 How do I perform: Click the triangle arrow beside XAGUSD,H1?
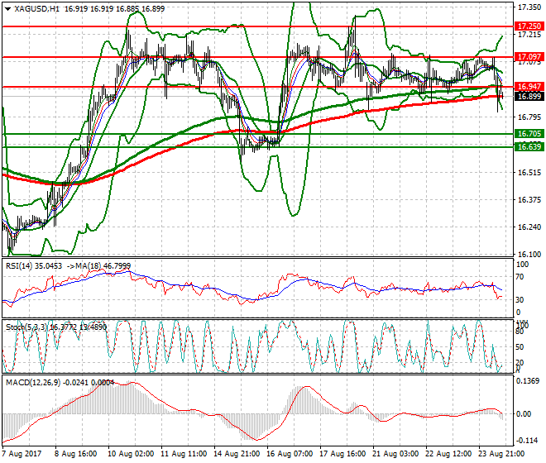[x=5, y=8]
